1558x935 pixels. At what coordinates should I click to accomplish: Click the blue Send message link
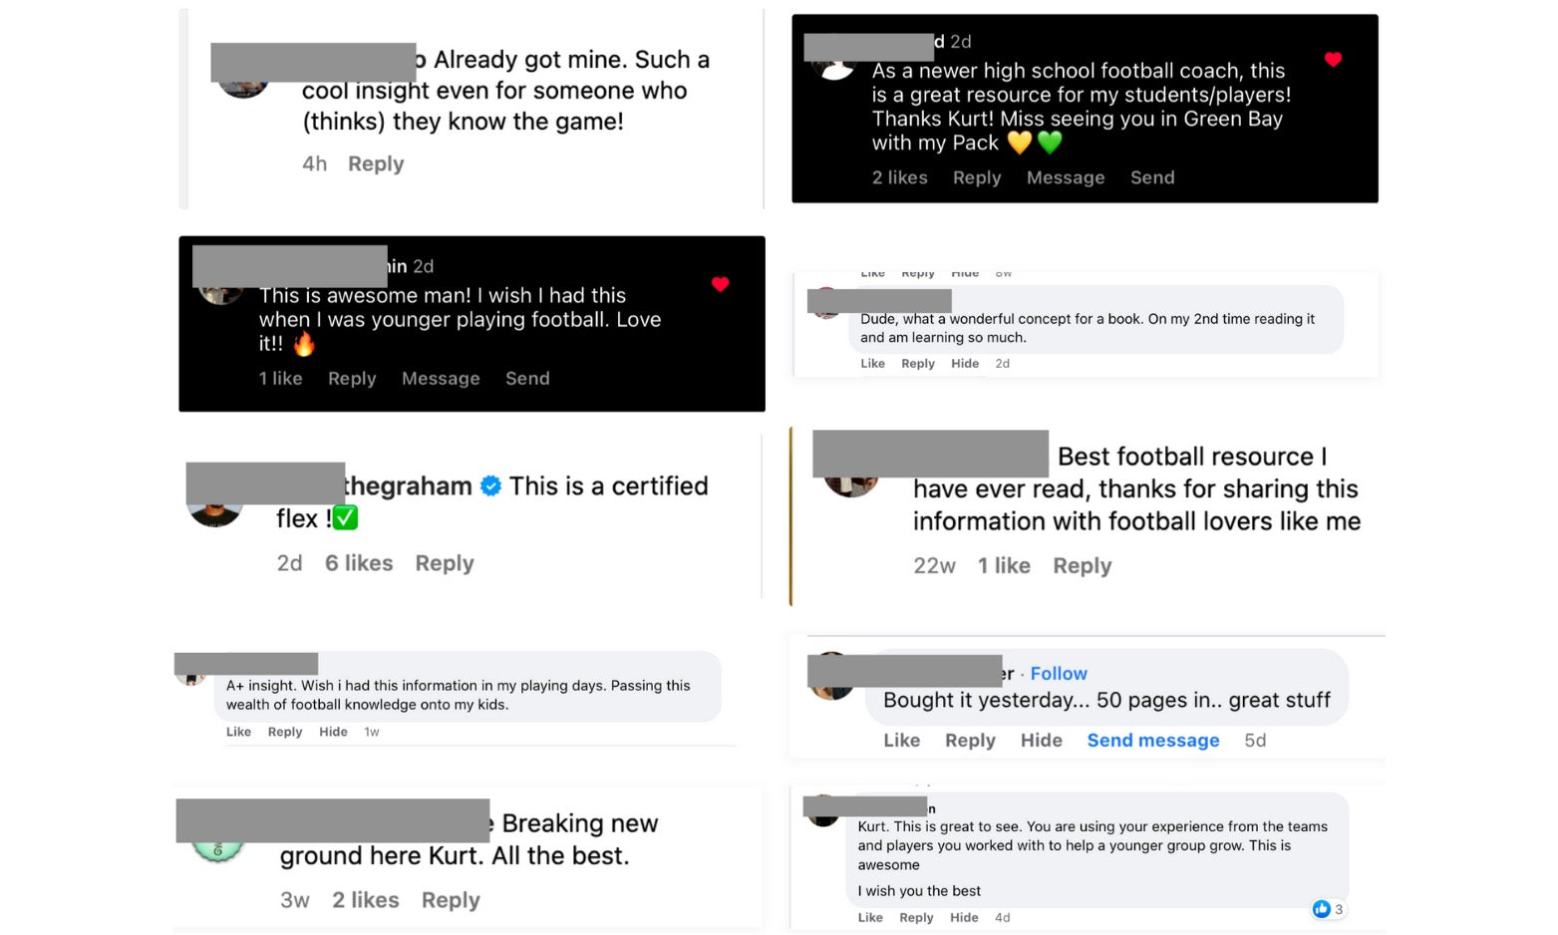tap(1153, 741)
